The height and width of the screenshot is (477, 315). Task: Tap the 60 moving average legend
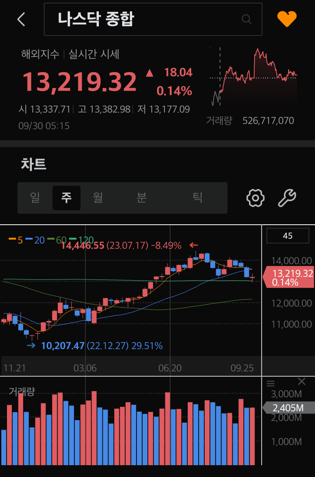pos(57,240)
